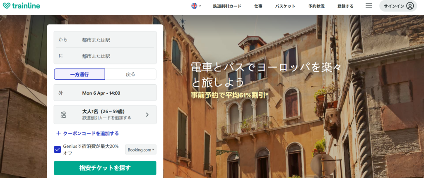Uncheck the Genius 20% off checkbox

pyautogui.click(x=57, y=150)
